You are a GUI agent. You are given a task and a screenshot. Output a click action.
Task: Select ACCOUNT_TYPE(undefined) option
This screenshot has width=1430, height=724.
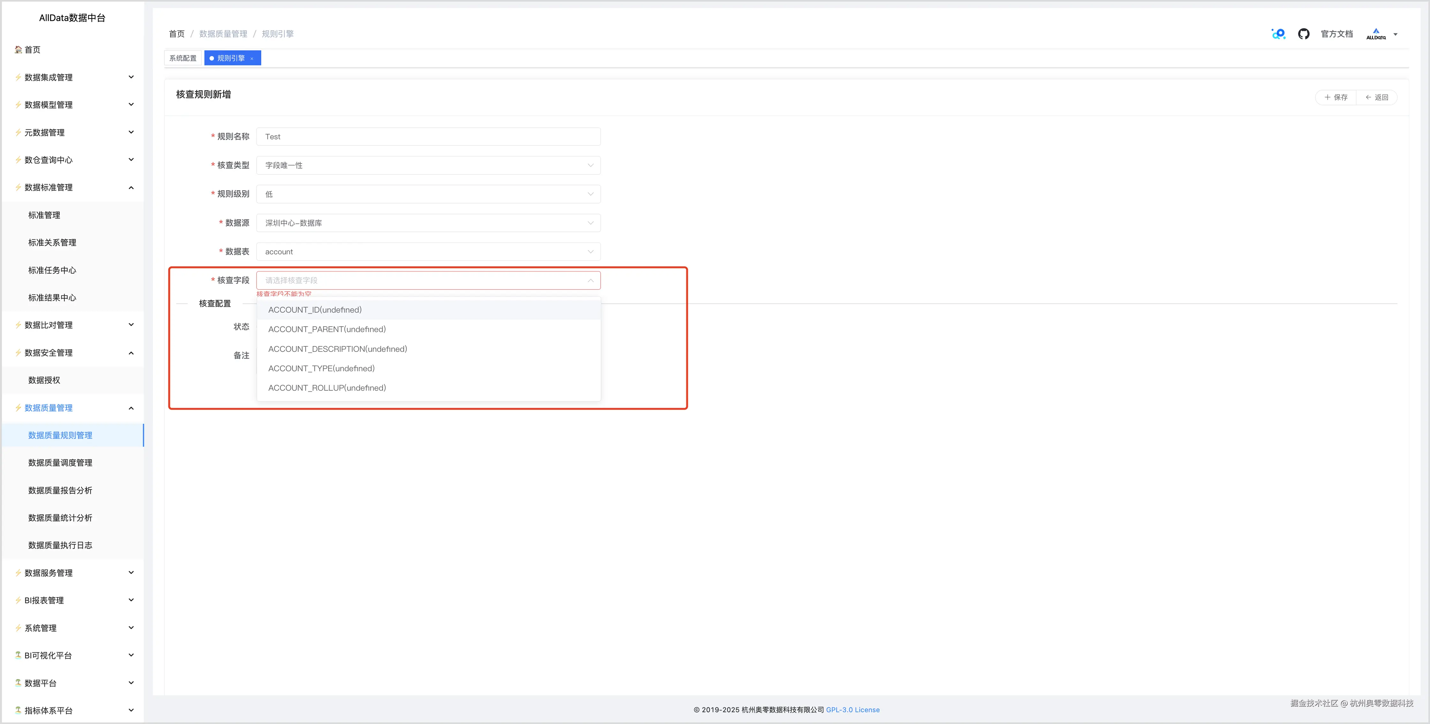[429, 368]
